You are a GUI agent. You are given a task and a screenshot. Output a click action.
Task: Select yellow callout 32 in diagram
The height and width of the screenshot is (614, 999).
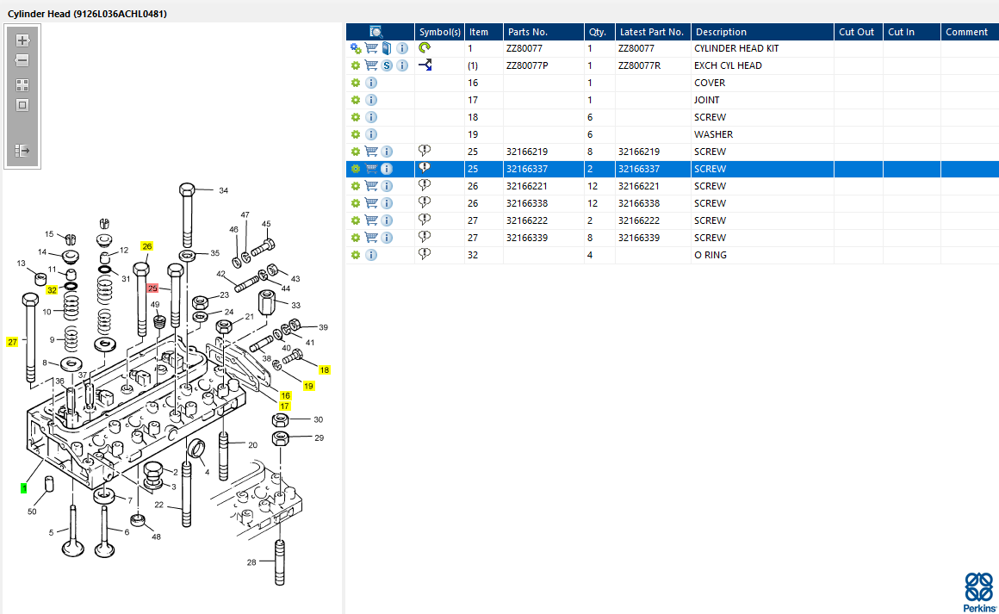[x=52, y=290]
